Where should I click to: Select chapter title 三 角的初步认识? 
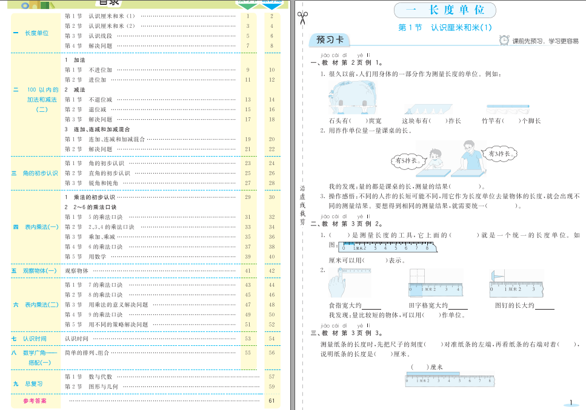tap(35, 174)
